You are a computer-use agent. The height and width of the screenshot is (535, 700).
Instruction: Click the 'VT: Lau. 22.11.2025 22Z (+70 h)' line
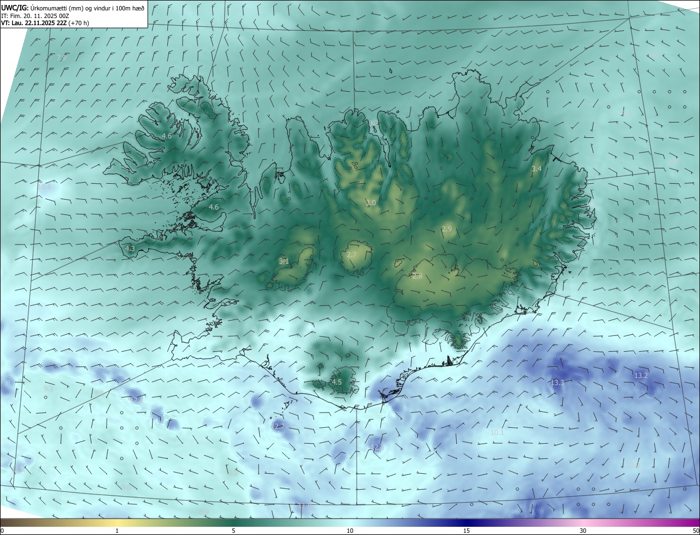pos(45,23)
